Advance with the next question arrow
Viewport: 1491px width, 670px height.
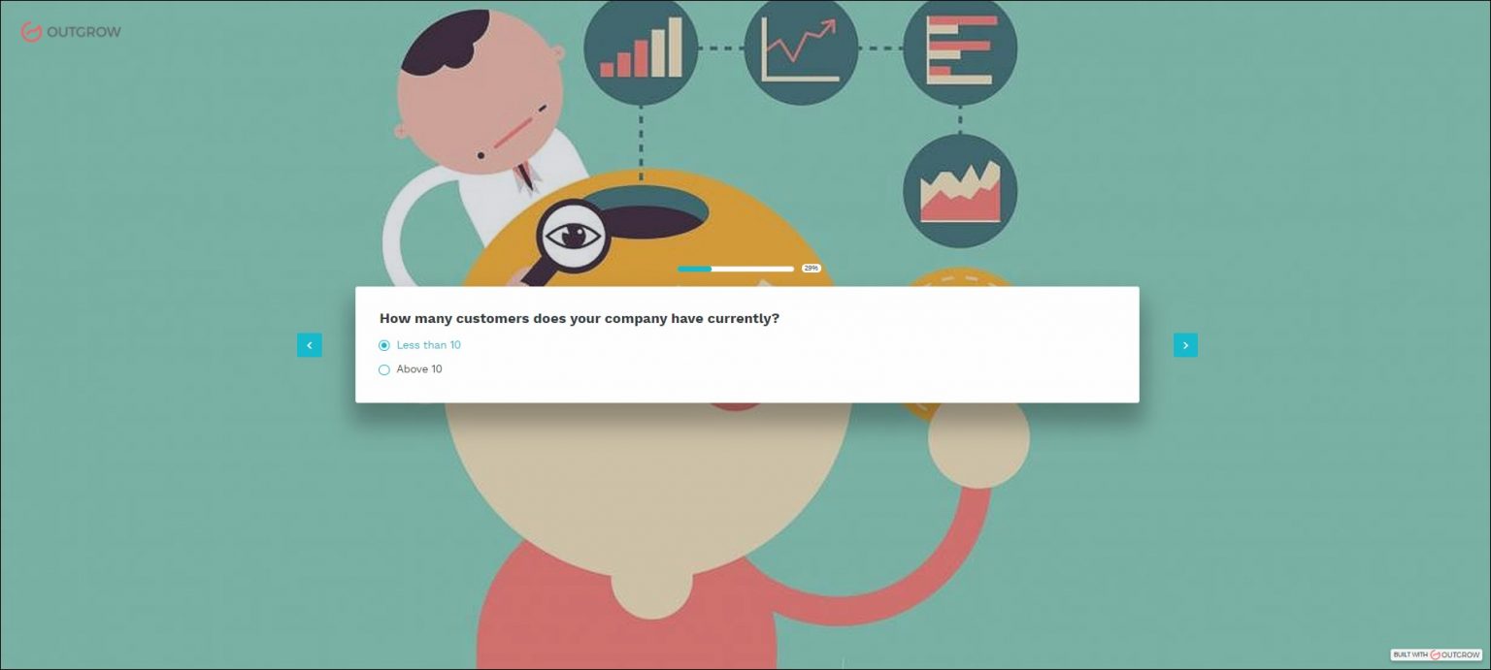1185,345
